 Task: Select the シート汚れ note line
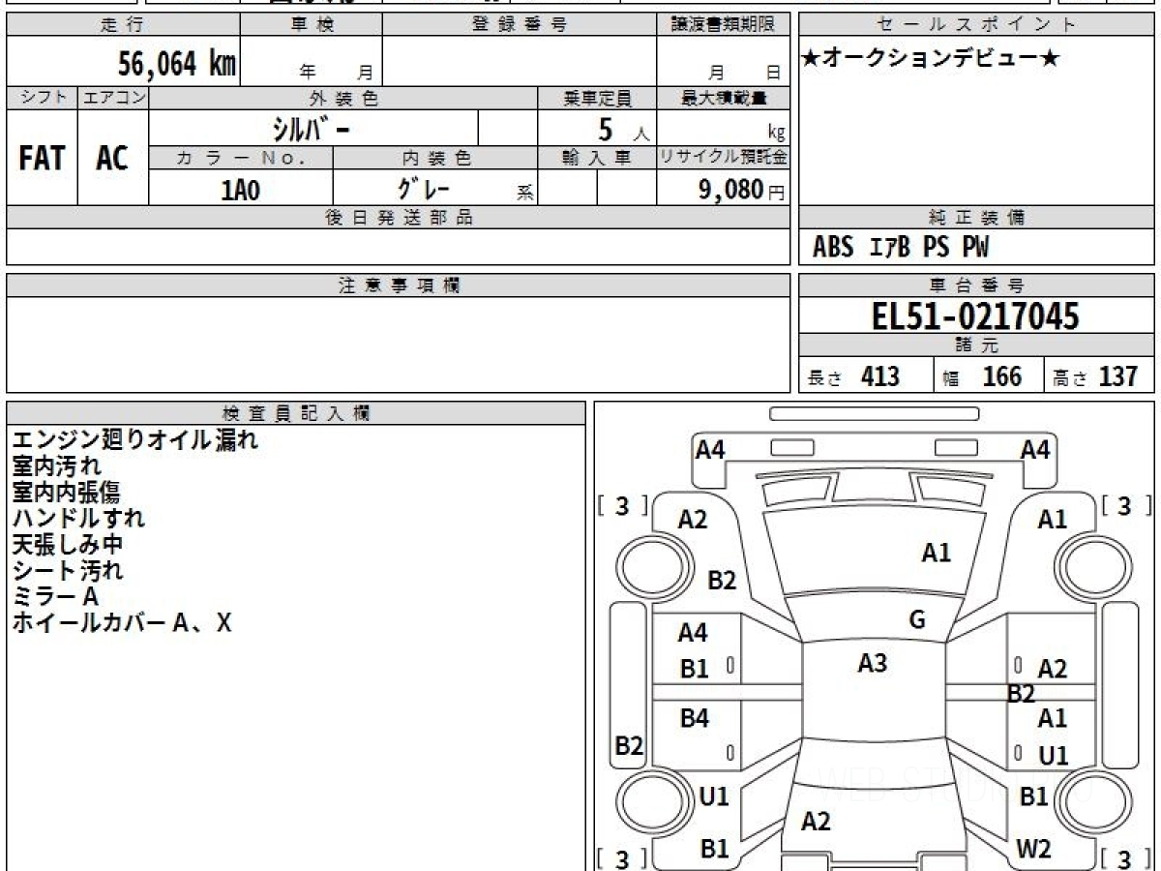[x=68, y=570]
